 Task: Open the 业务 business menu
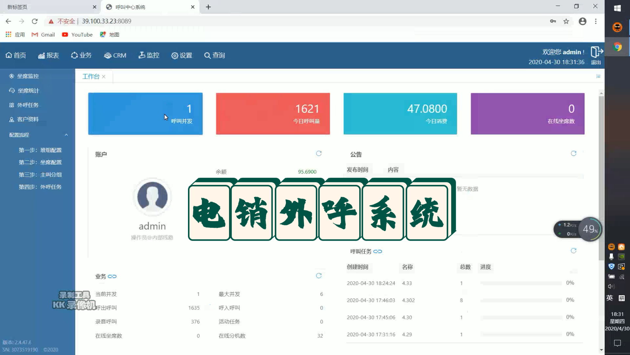click(81, 55)
